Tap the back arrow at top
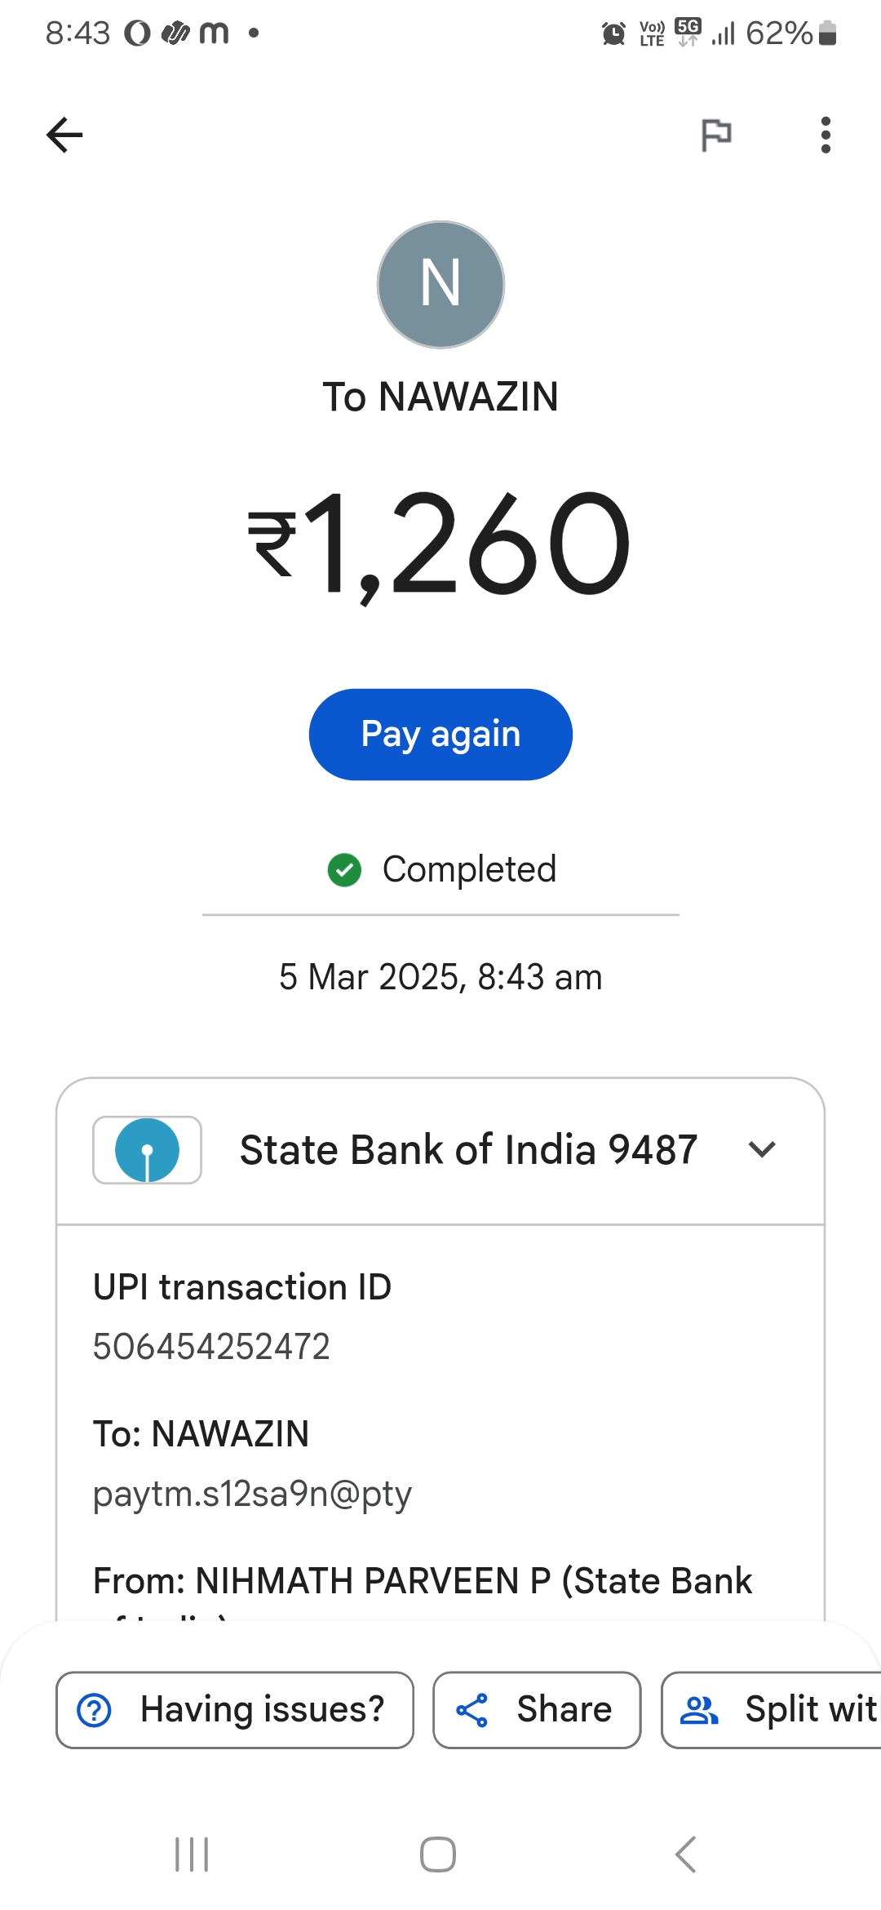The image size is (881, 1910). (65, 135)
